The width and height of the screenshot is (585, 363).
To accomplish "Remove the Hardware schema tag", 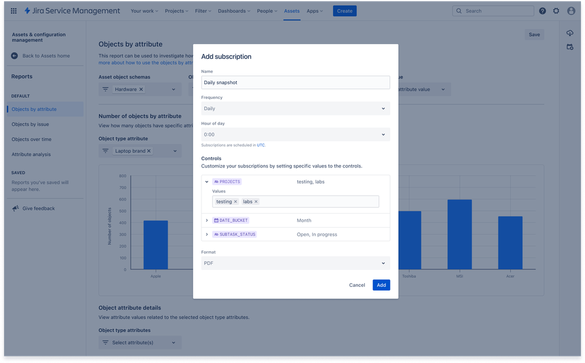I will click(x=141, y=89).
